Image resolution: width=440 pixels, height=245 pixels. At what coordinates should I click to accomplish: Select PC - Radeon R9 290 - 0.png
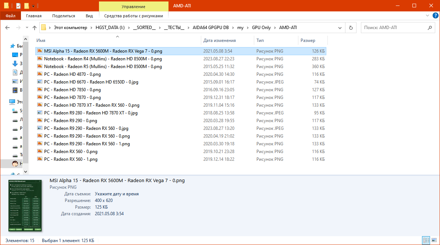click(x=181, y=120)
